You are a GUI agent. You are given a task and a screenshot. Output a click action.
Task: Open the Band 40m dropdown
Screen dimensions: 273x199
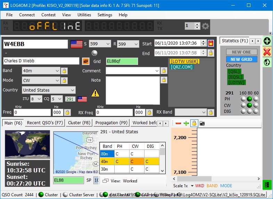57,71
